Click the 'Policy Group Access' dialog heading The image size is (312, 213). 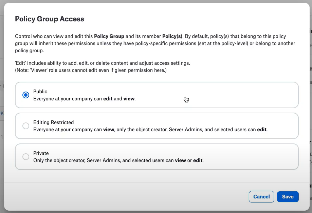click(x=50, y=19)
